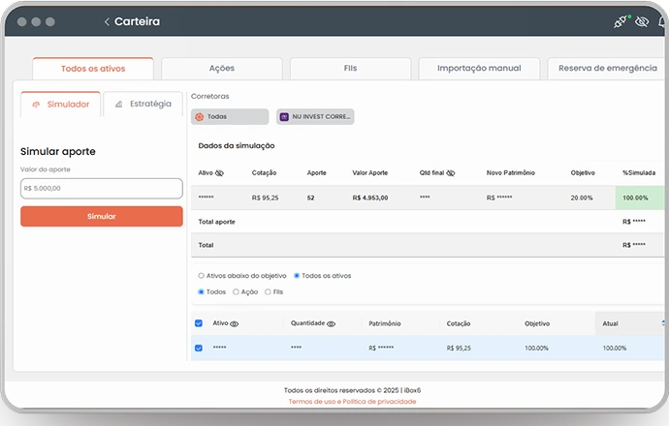The width and height of the screenshot is (669, 426).
Task: Select the Ação radio button
Action: 236,291
